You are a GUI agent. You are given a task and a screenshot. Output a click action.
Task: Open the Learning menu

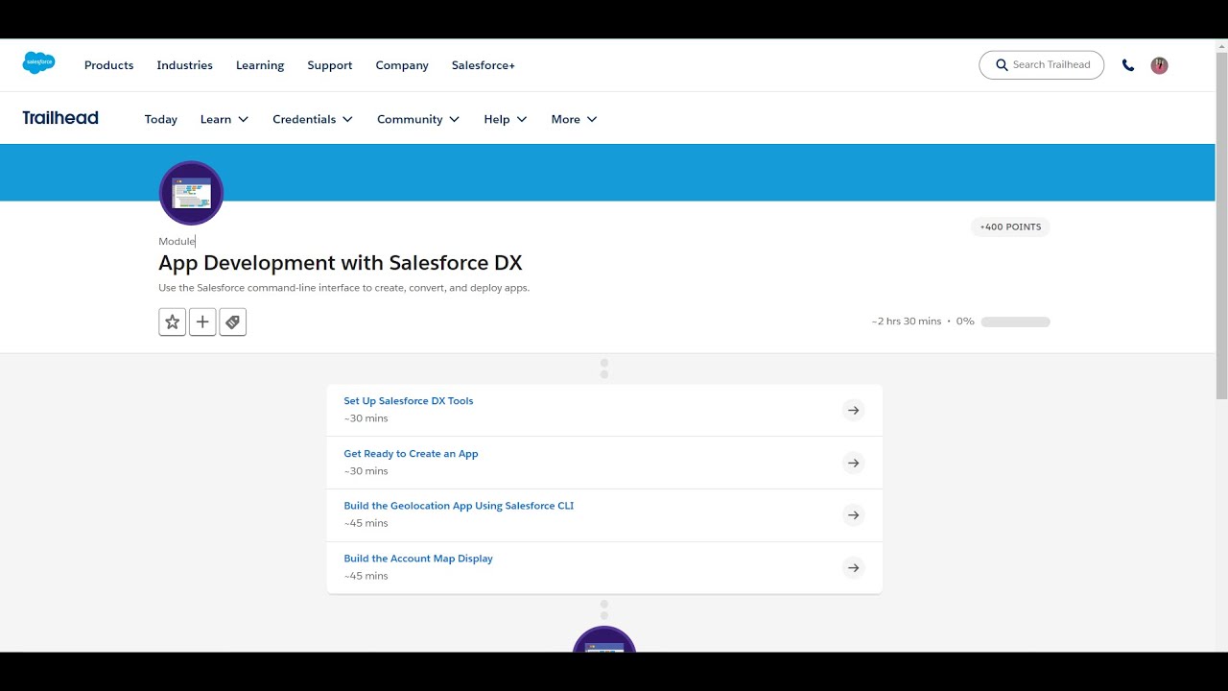[260, 65]
